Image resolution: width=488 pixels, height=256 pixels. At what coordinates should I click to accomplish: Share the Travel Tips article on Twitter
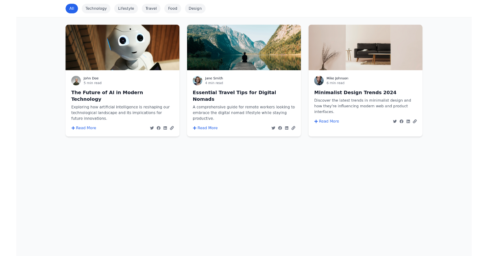click(x=273, y=128)
